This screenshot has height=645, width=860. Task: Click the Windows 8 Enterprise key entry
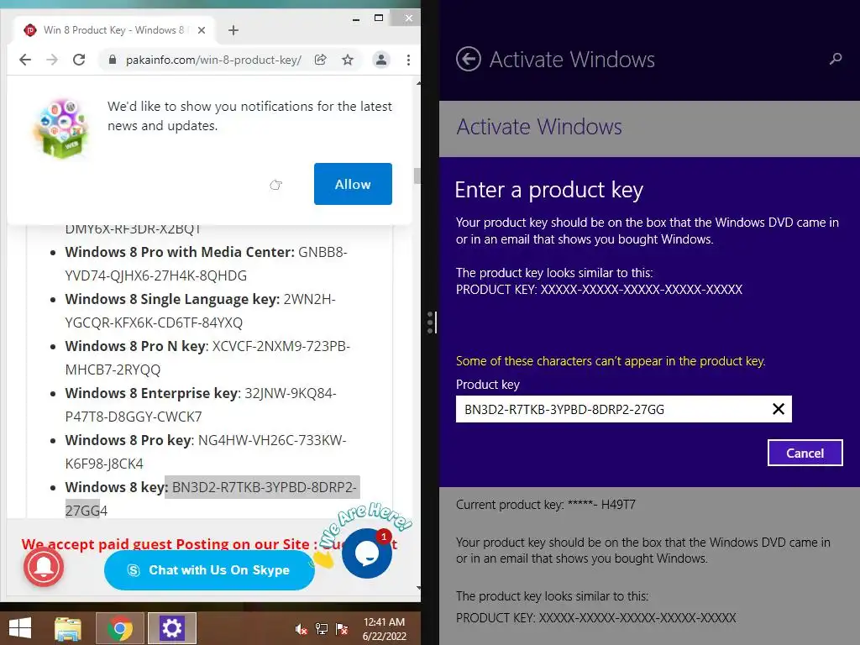(x=201, y=405)
